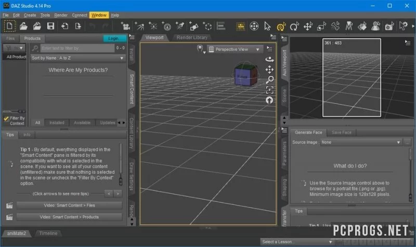The image size is (416, 247).
Task: Click the viewport Pan arrows control
Action: coord(269,70)
